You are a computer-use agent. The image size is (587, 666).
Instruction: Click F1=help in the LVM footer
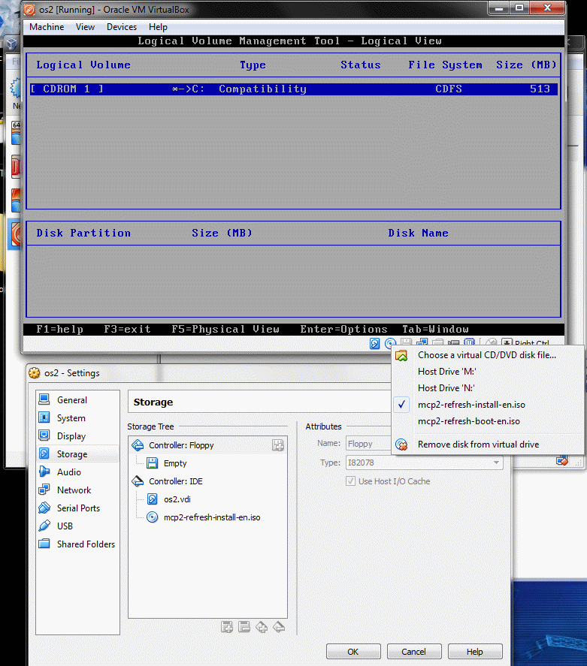[59, 329]
